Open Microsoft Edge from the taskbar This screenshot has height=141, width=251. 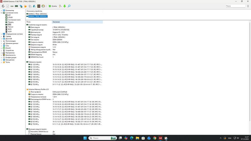132,138
